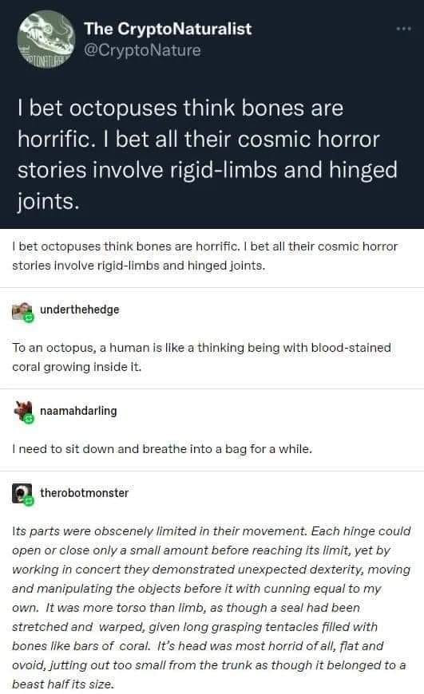Open the underthehedge blog username
The image size is (424, 694).
click(80, 310)
